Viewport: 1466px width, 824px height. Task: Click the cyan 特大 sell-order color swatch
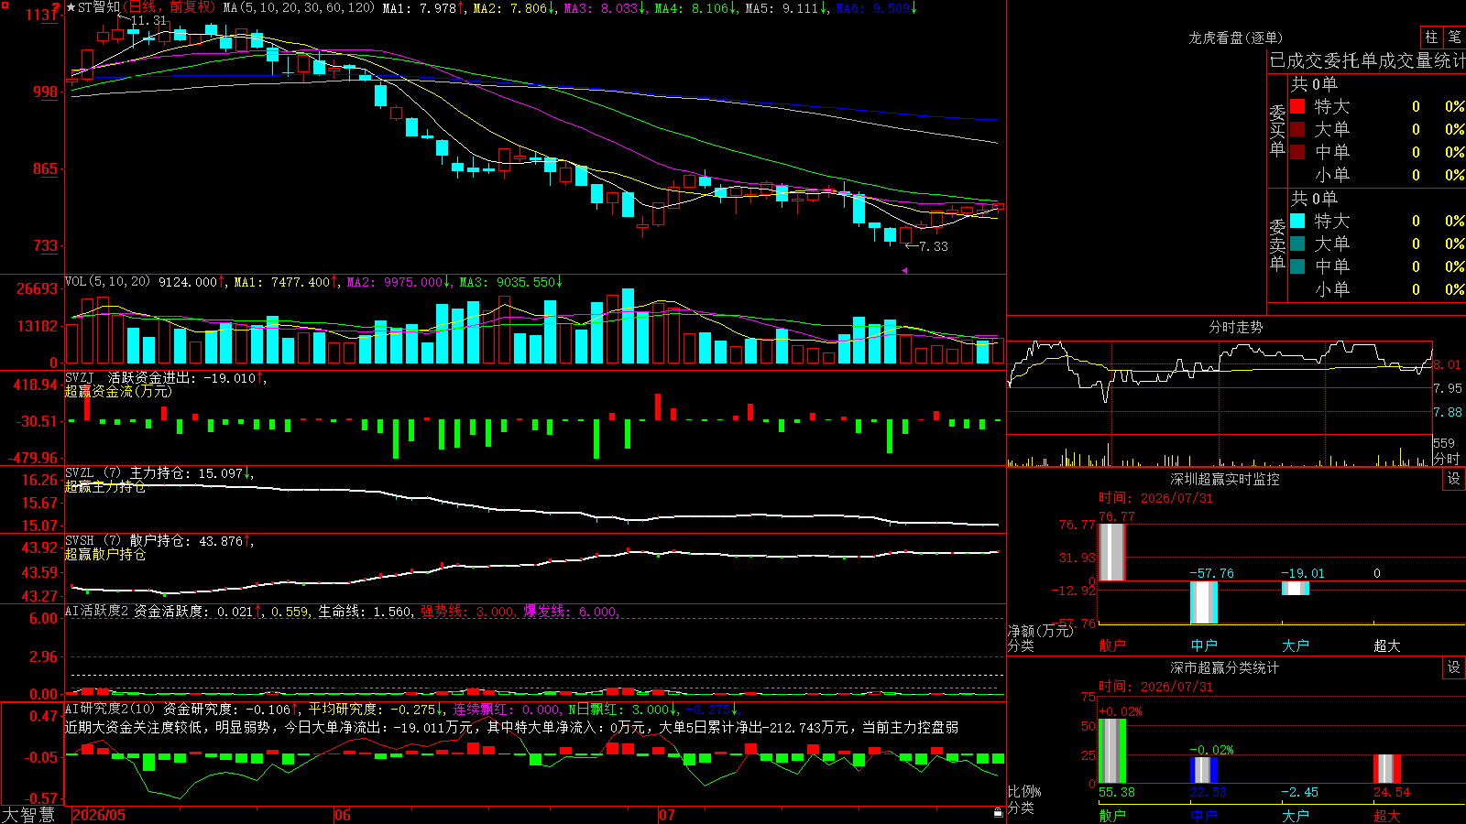point(1297,221)
